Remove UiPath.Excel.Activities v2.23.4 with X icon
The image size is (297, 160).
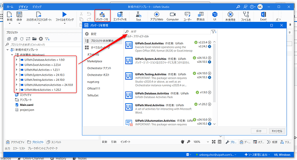(210, 43)
